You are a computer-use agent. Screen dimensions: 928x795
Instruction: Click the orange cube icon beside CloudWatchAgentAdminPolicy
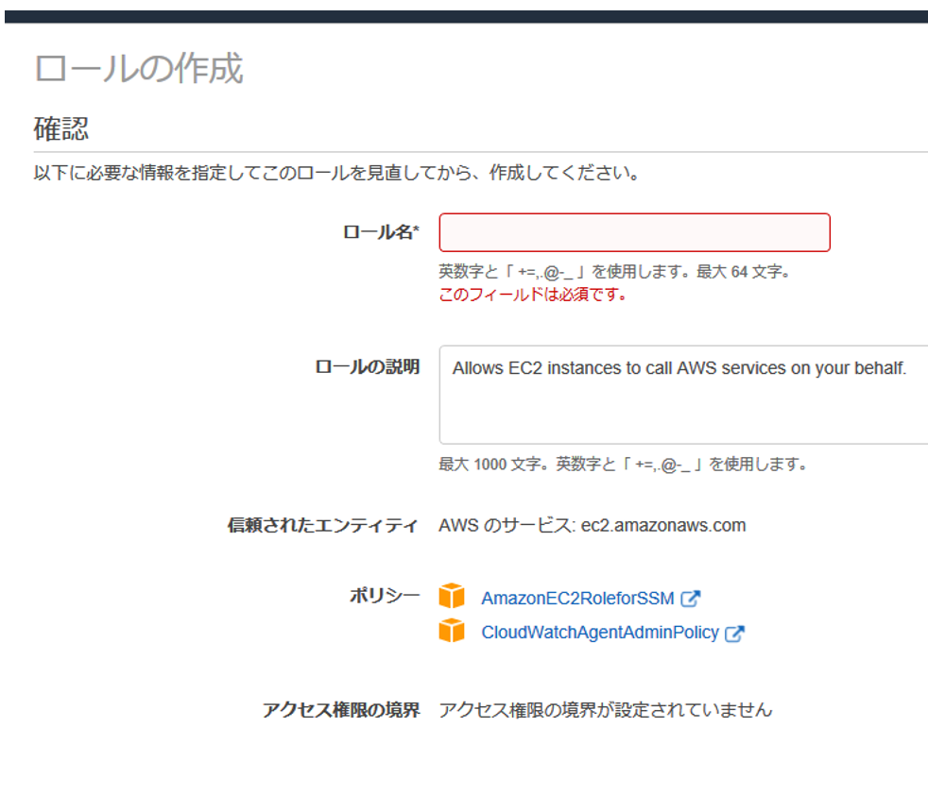click(x=452, y=630)
